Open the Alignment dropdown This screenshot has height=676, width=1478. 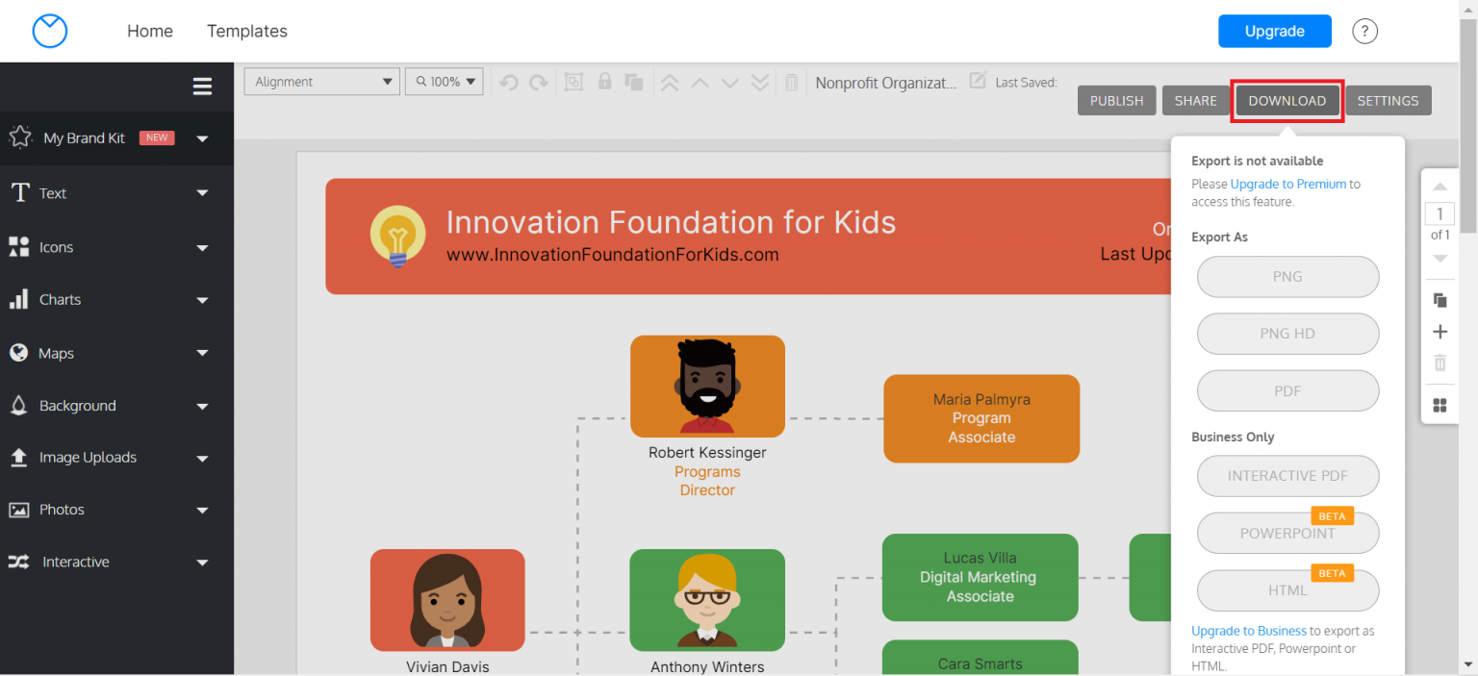(x=322, y=82)
